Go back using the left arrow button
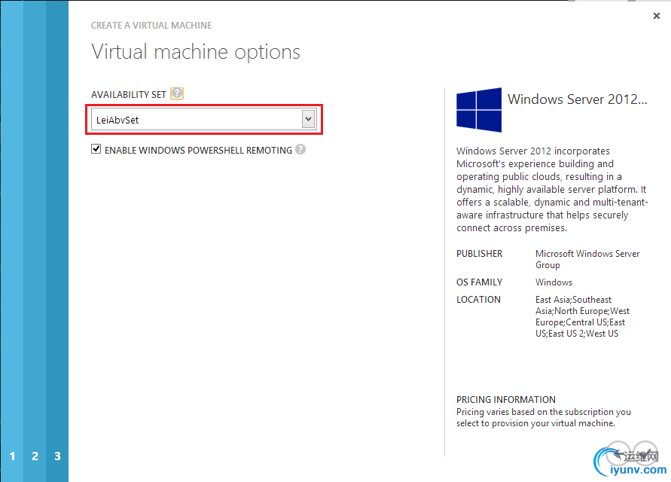 click(618, 453)
